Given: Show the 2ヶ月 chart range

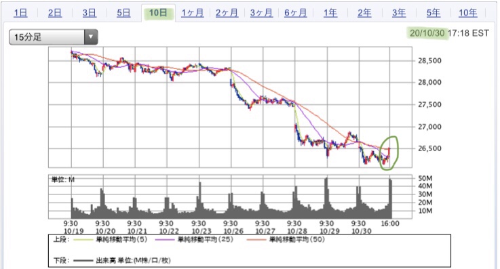Looking at the screenshot, I should coord(227,13).
